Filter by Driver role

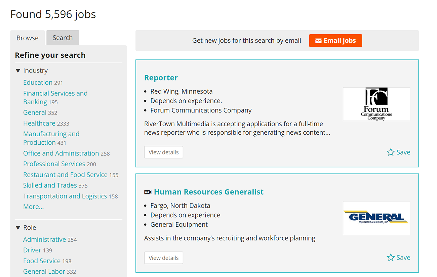click(x=32, y=250)
